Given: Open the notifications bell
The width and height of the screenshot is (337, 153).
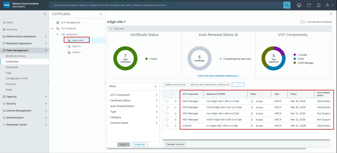Looking at the screenshot, I should [x=319, y=5].
